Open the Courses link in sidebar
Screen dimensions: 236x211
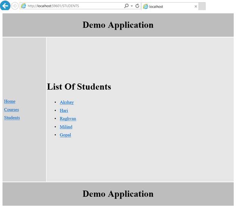[x=11, y=109]
